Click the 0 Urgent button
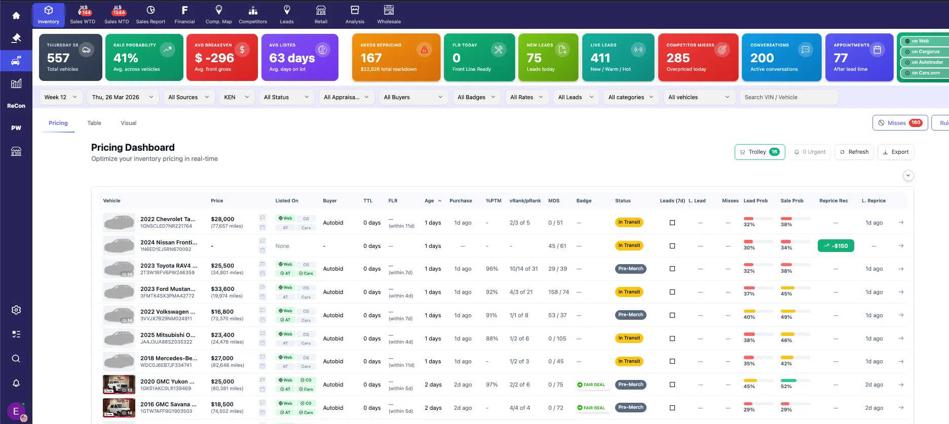This screenshot has width=949, height=424. point(810,152)
